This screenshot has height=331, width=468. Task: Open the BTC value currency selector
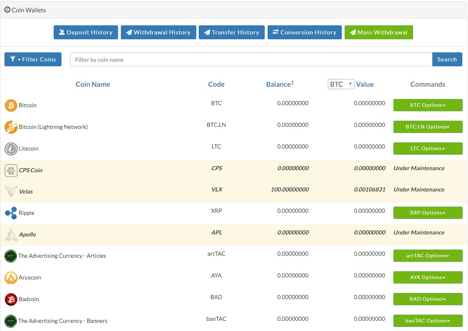pyautogui.click(x=341, y=84)
